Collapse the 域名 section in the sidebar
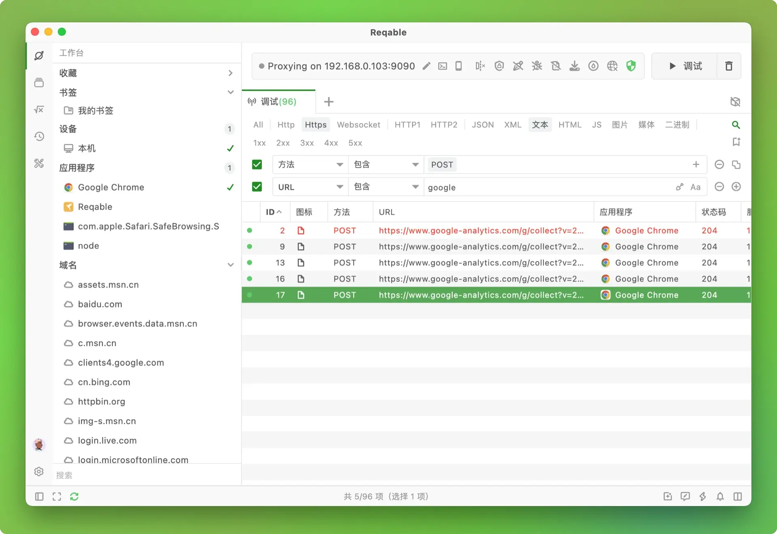Viewport: 777px width, 534px height. pyautogui.click(x=230, y=265)
